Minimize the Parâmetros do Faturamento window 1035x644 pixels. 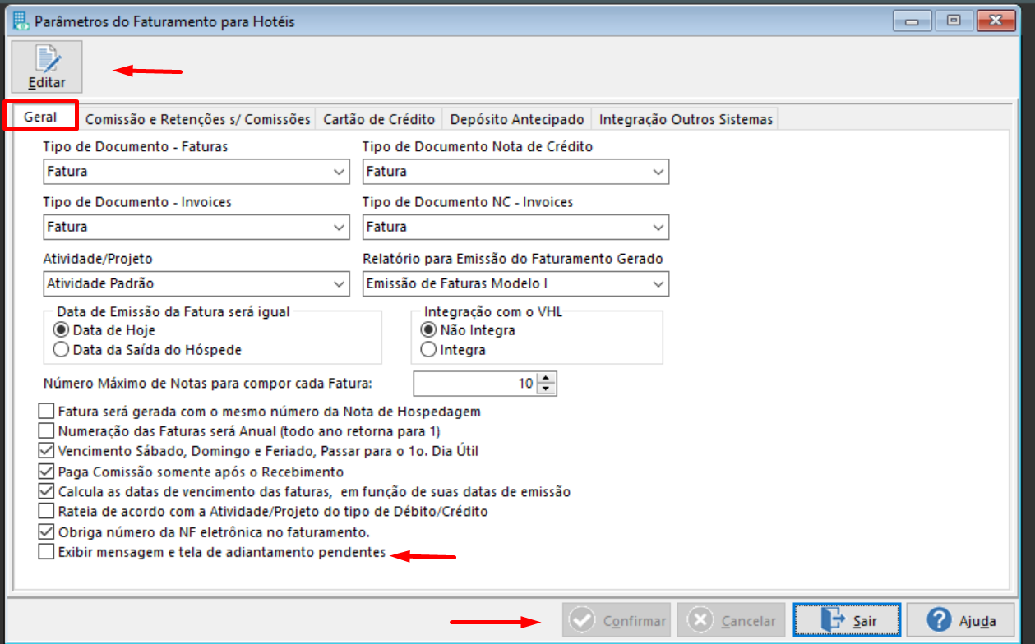click(x=914, y=21)
